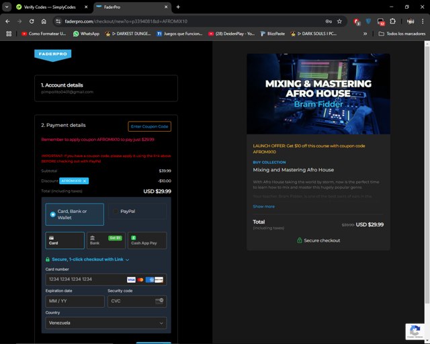The height and width of the screenshot is (344, 430).
Task: View site information icon in address bar
Action: 58,21
